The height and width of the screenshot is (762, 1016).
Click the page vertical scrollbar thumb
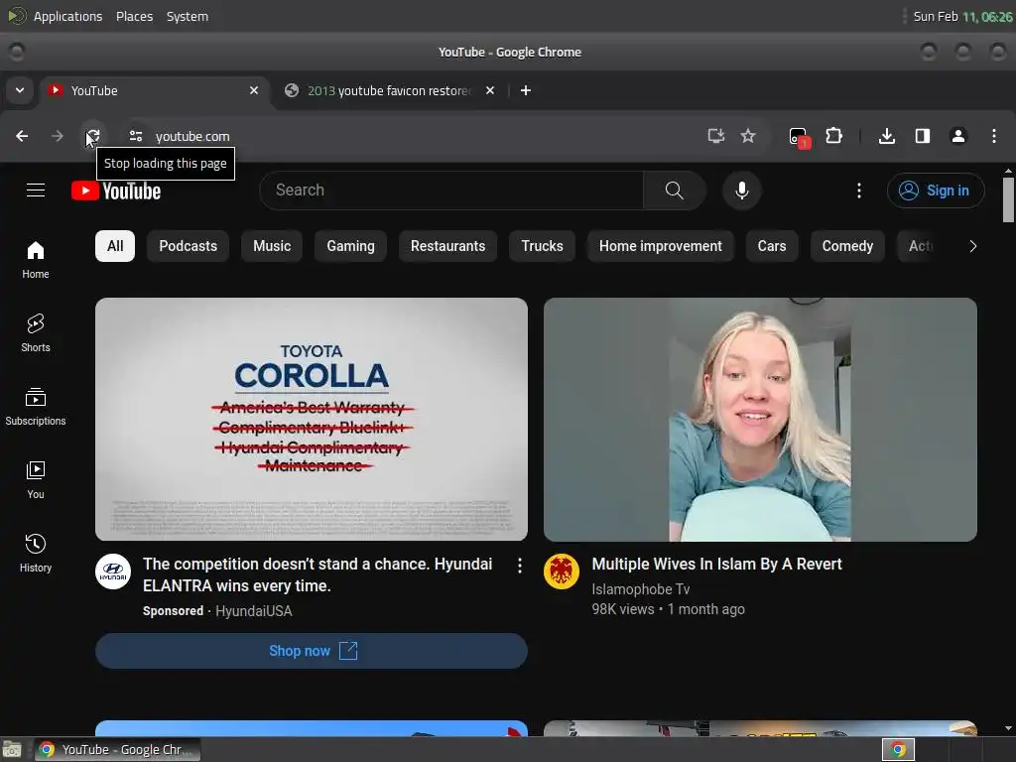pyautogui.click(x=1008, y=199)
